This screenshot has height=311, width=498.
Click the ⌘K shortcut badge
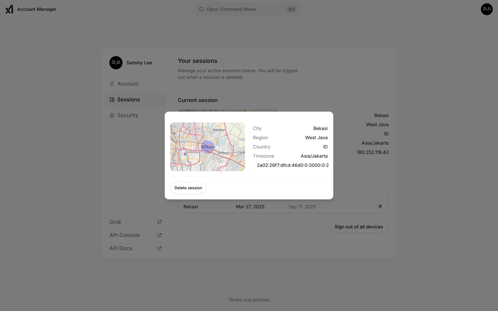tap(291, 9)
